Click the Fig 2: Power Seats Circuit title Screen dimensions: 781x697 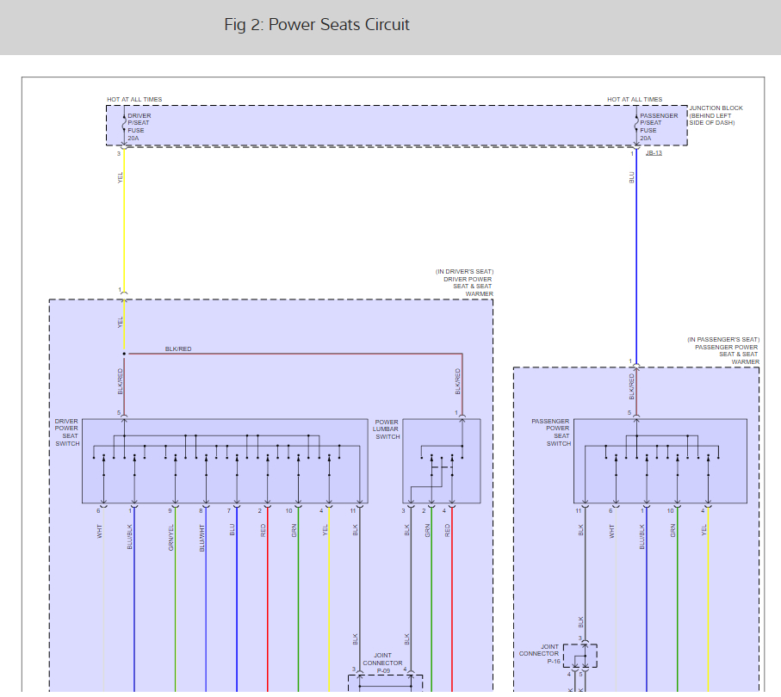[317, 25]
